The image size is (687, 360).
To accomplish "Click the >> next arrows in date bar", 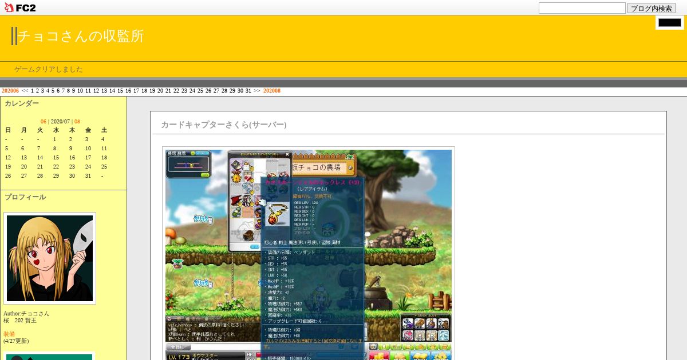I will (x=257, y=91).
